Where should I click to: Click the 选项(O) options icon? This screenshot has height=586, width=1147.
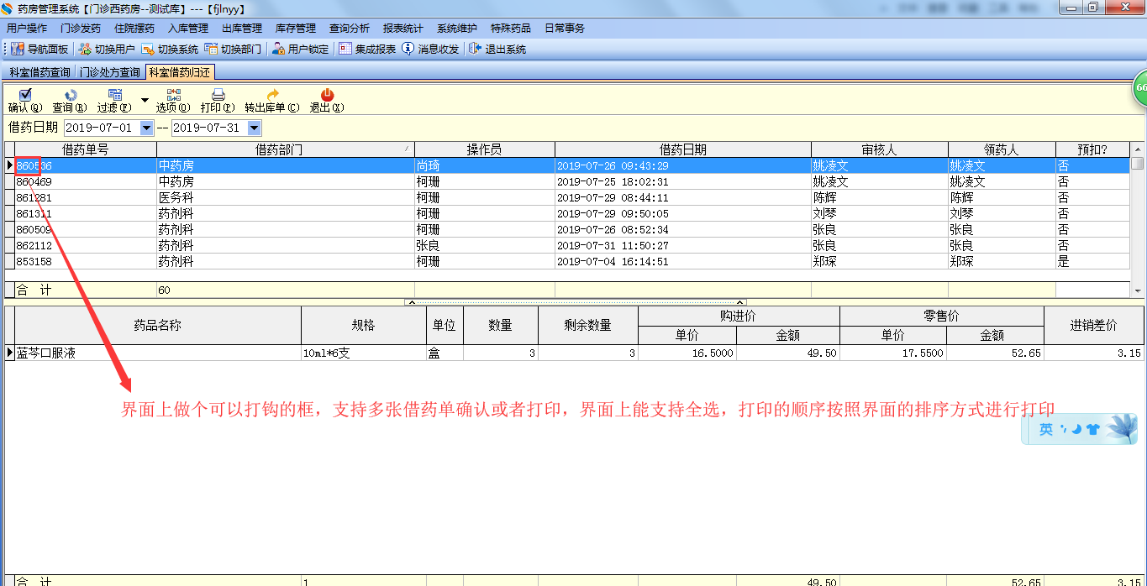173,95
